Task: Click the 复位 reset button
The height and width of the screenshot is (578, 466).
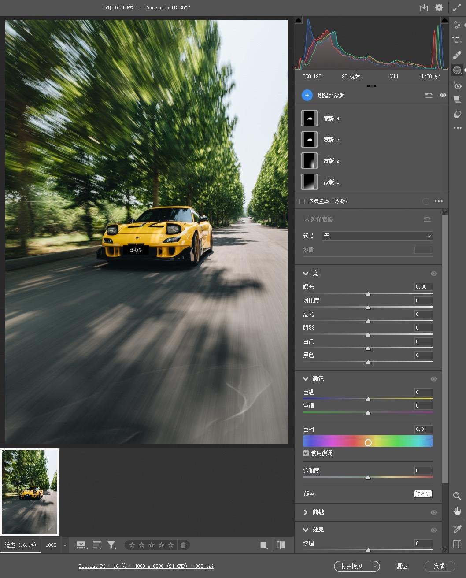Action: (402, 566)
